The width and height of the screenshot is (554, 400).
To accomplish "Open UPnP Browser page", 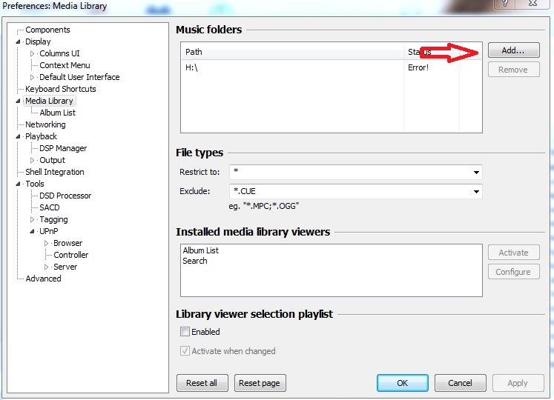I will (67, 243).
